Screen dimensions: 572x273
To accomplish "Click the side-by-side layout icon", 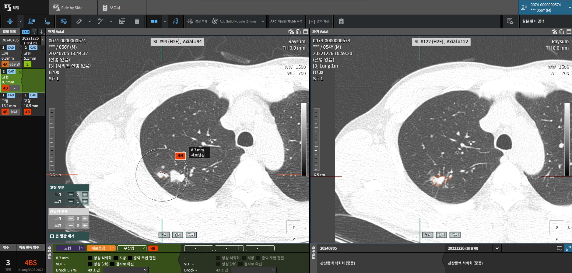I will (x=154, y=21).
